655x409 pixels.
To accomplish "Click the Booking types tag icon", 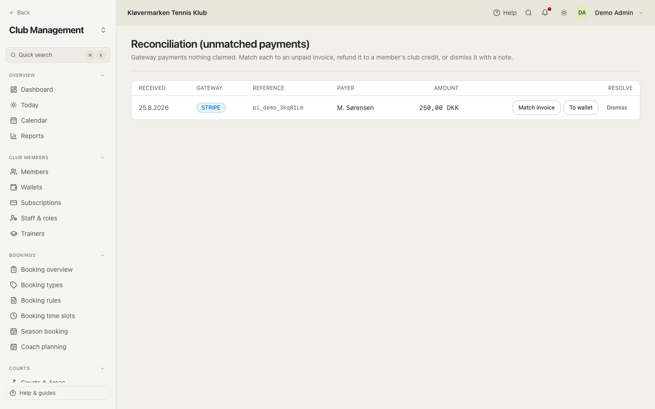I will (14, 285).
